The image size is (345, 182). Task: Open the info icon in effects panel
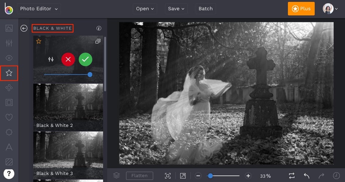[99, 28]
